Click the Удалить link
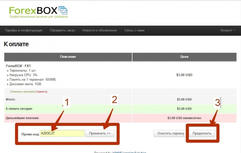 click(42, 92)
